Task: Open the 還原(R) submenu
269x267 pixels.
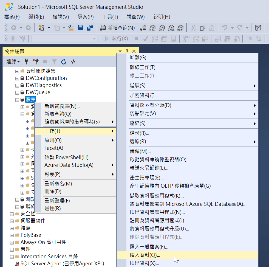Action: point(187,142)
